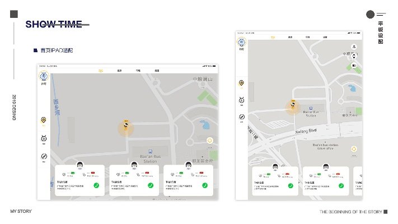Image resolution: width=398 pixels, height=224 pixels.
Task: Tap the middle card's green call button, landscape view
Action: point(151,185)
